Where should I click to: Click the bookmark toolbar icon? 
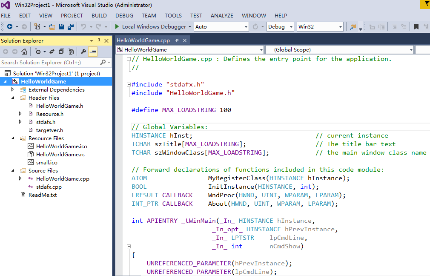(416, 26)
